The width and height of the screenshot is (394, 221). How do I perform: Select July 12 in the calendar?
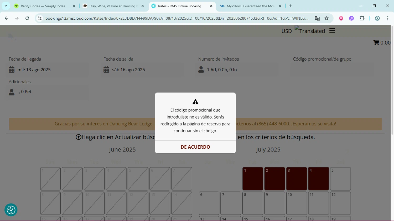click(340, 203)
